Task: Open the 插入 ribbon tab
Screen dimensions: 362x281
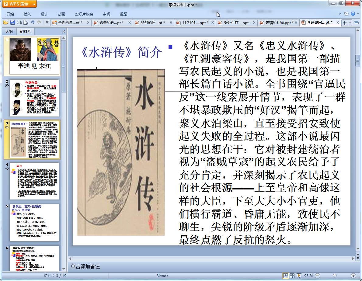Action: pyautogui.click(x=27, y=14)
